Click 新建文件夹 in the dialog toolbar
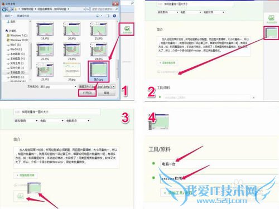The width and height of the screenshot is (279, 209). pos(23,16)
